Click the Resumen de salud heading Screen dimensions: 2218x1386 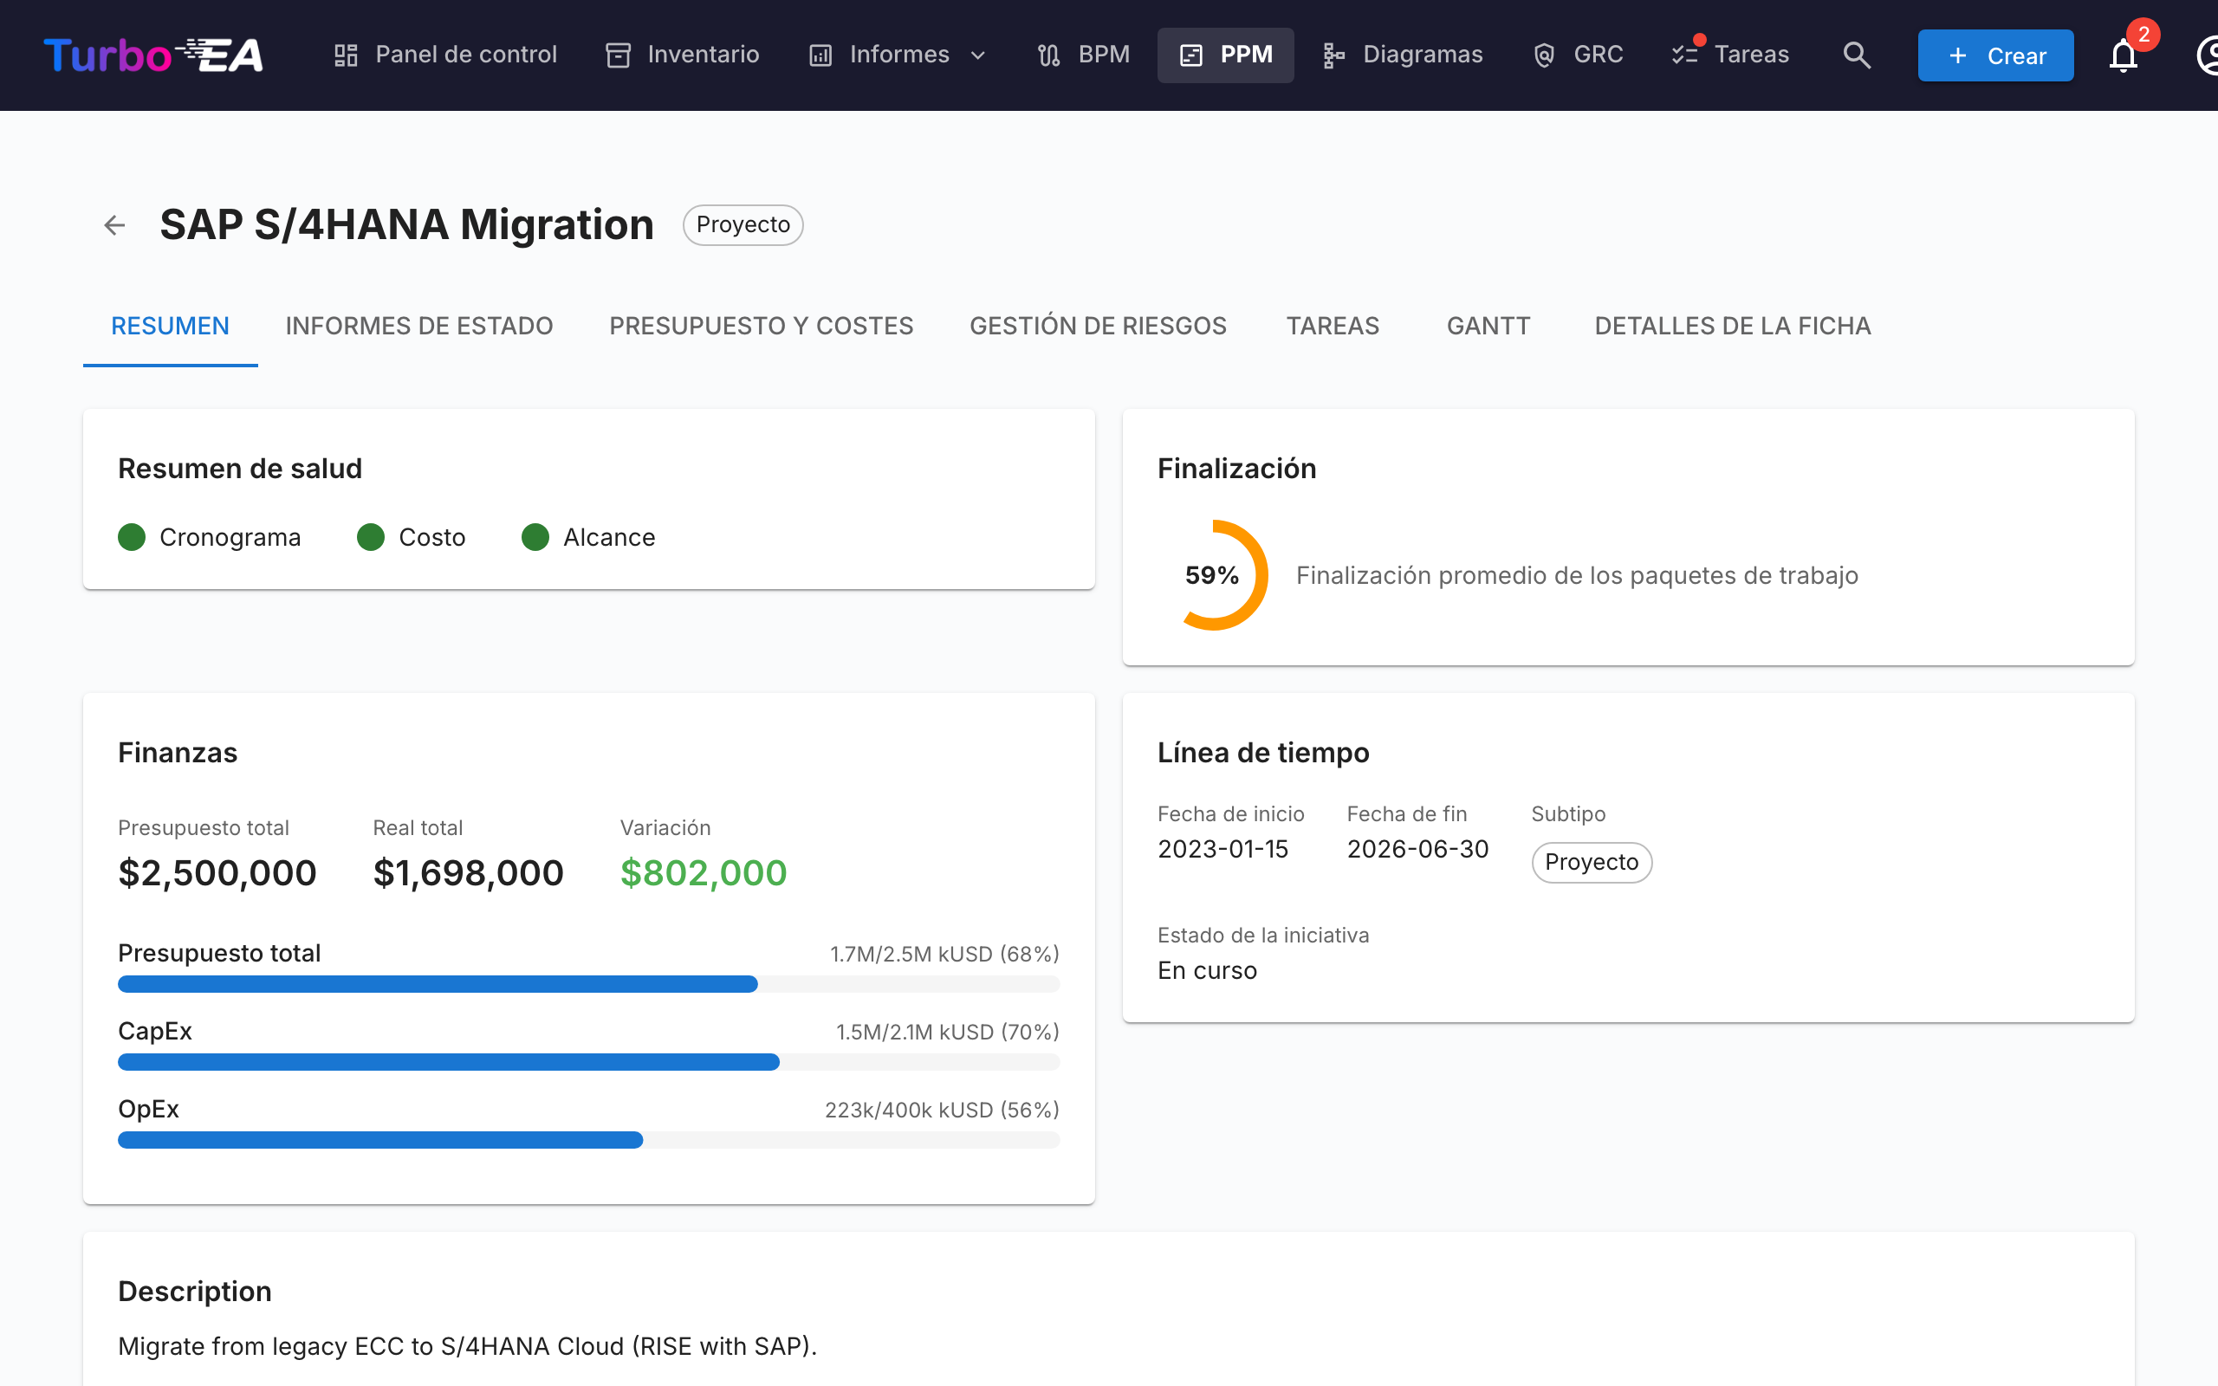(x=240, y=469)
